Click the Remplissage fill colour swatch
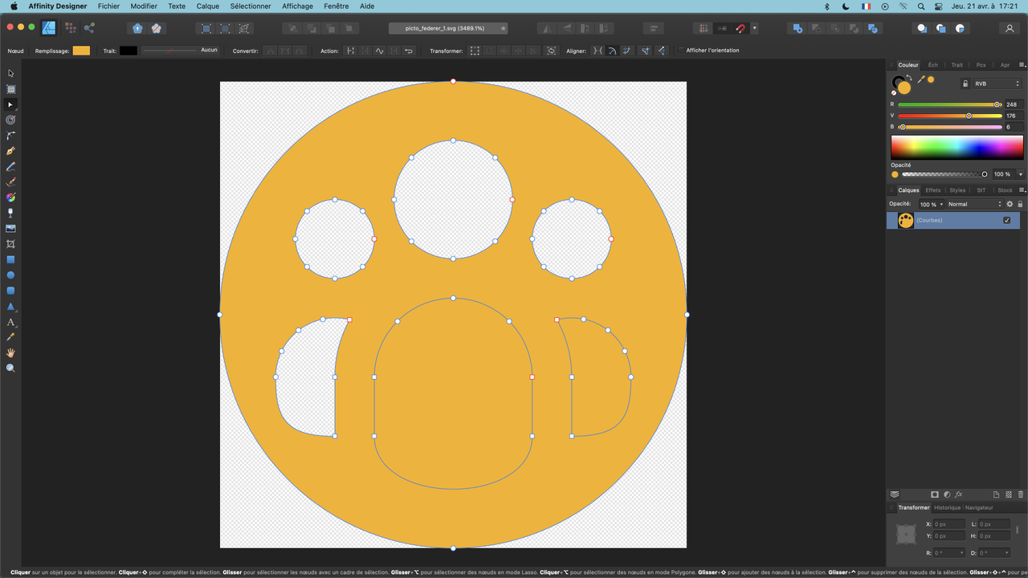The image size is (1028, 578). pyautogui.click(x=81, y=51)
